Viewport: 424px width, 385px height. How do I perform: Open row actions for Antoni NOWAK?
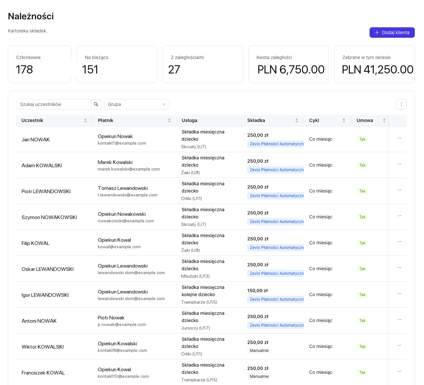click(399, 319)
